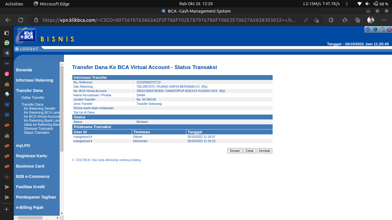392x220 pixels.
Task: Open the Edge extensions puzzle icon
Action: [331, 20]
